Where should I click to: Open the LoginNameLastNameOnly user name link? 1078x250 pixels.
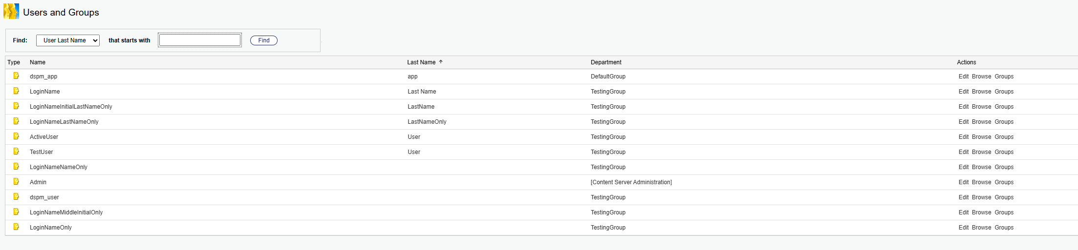point(64,122)
